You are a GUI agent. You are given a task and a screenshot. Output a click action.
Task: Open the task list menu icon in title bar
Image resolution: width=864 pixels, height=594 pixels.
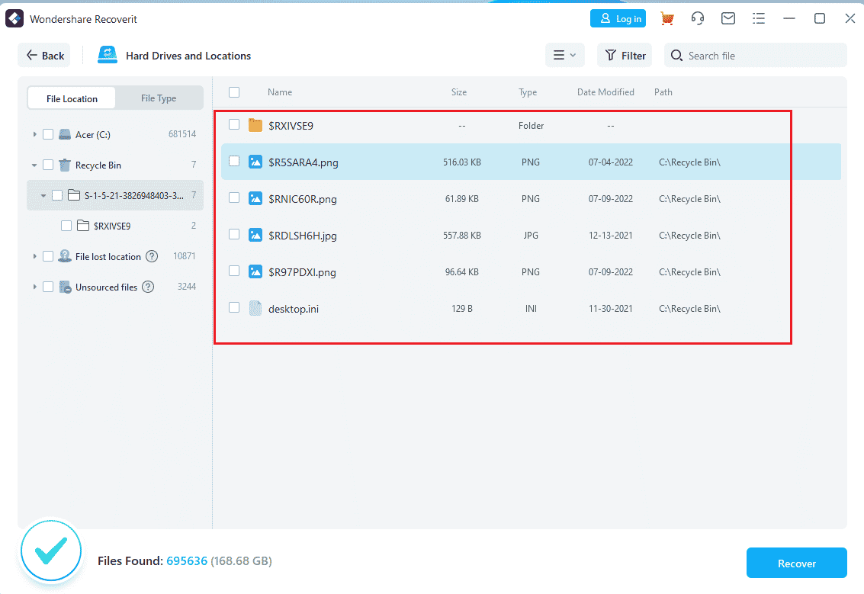pos(759,19)
